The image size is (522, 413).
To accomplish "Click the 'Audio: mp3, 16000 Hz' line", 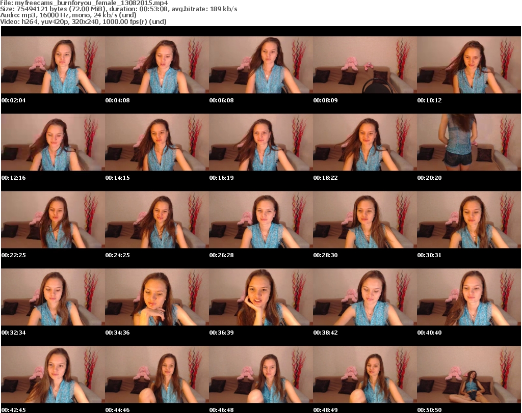I will (68, 15).
